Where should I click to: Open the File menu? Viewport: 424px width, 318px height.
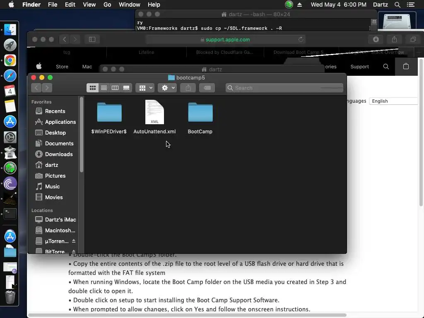click(x=53, y=5)
